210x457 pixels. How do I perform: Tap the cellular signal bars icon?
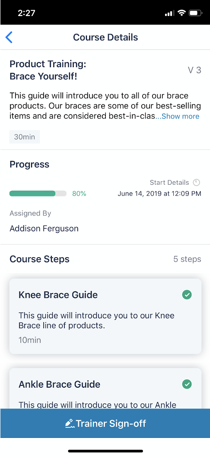click(x=170, y=13)
